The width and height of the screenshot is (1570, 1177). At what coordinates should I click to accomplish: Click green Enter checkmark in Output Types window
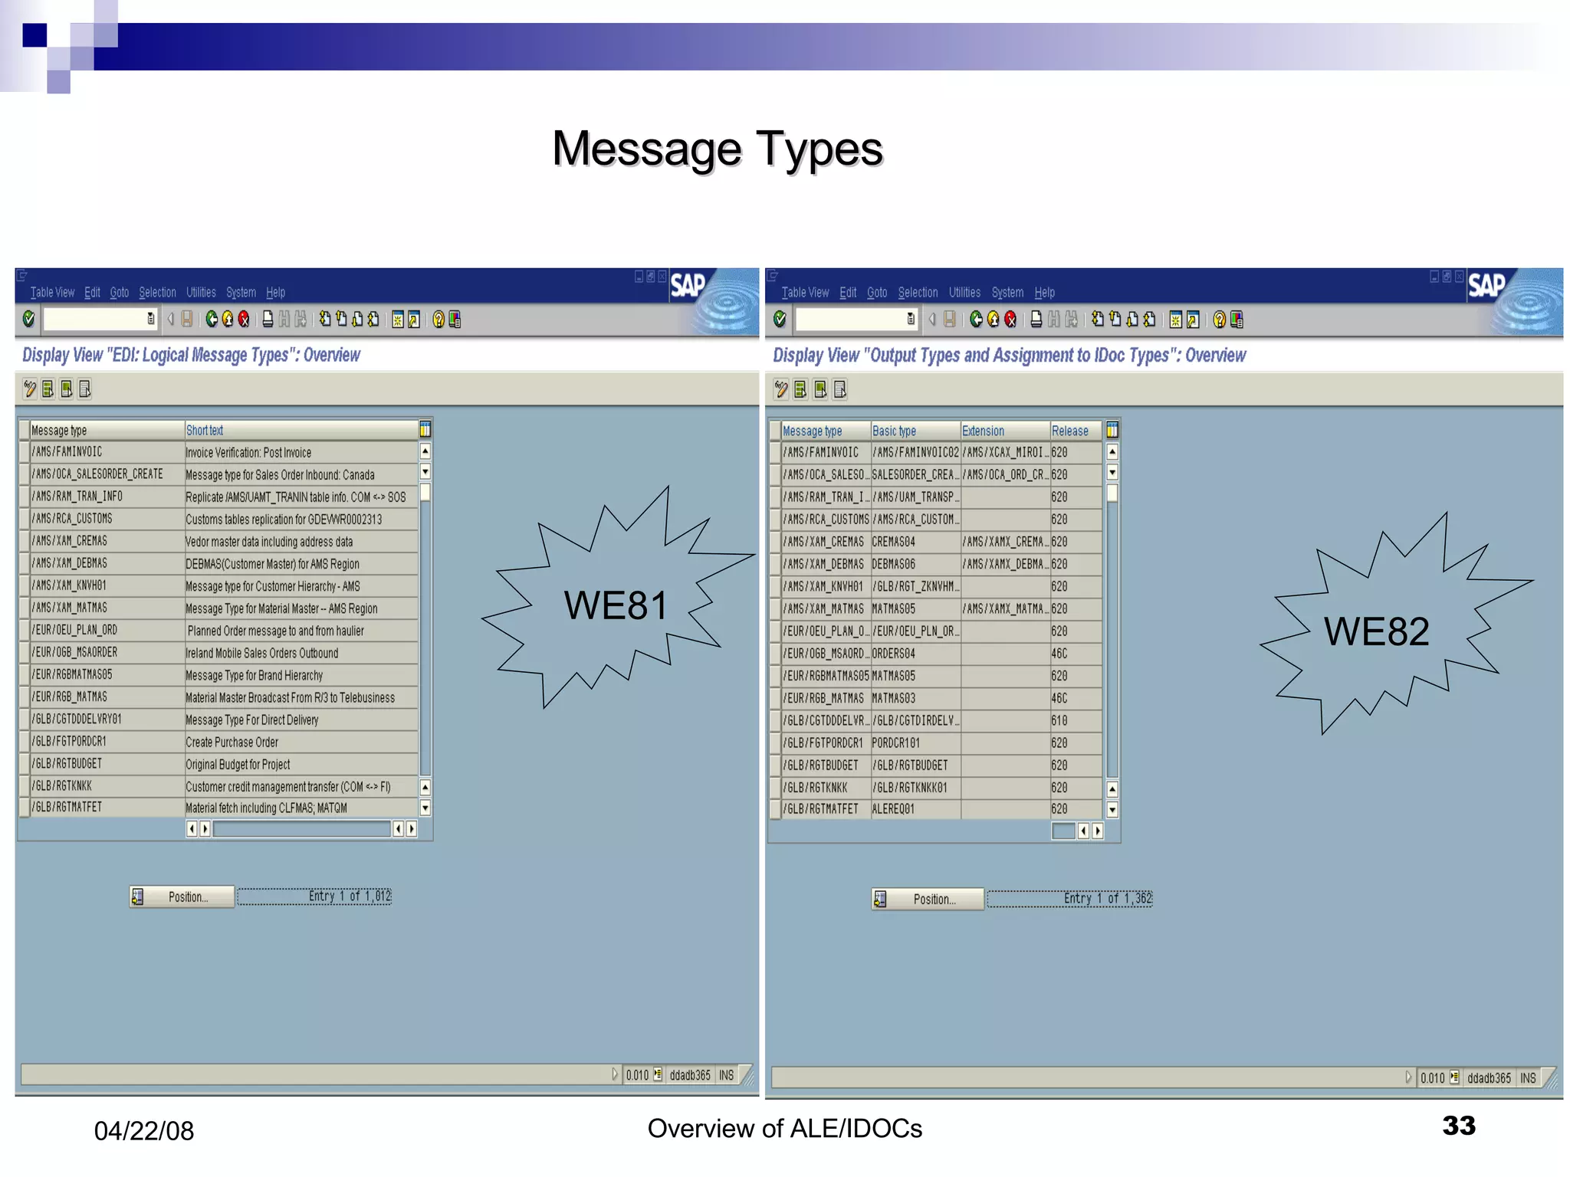tap(780, 319)
